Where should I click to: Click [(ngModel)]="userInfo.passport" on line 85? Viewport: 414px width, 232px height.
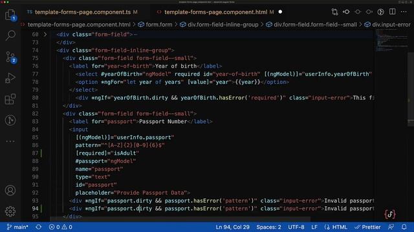125,137
